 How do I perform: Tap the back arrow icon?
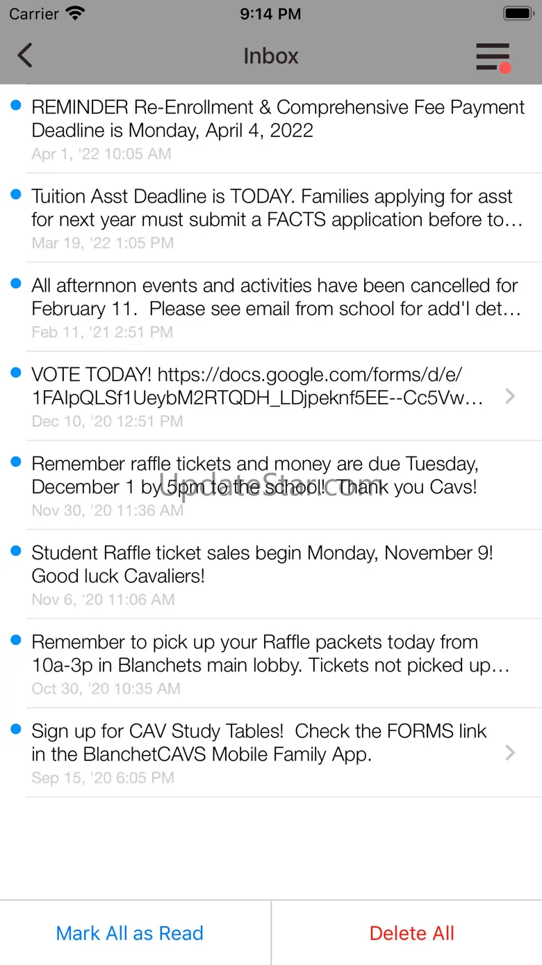[25, 56]
